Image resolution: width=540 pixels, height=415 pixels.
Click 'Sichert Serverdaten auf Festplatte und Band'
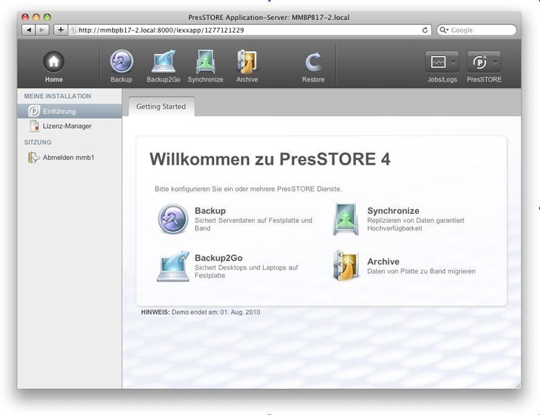click(253, 224)
